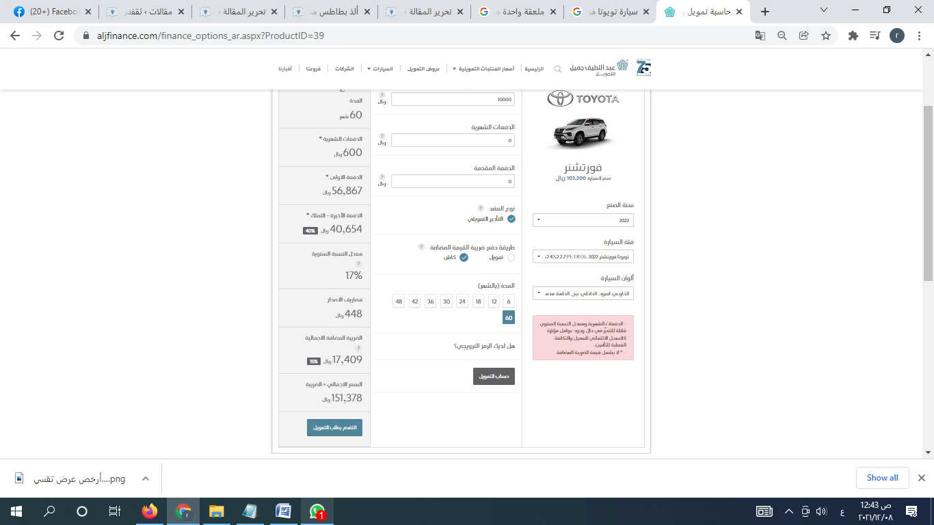Select تمويل VAT payment option
Viewport: 934px width, 525px height.
[511, 257]
